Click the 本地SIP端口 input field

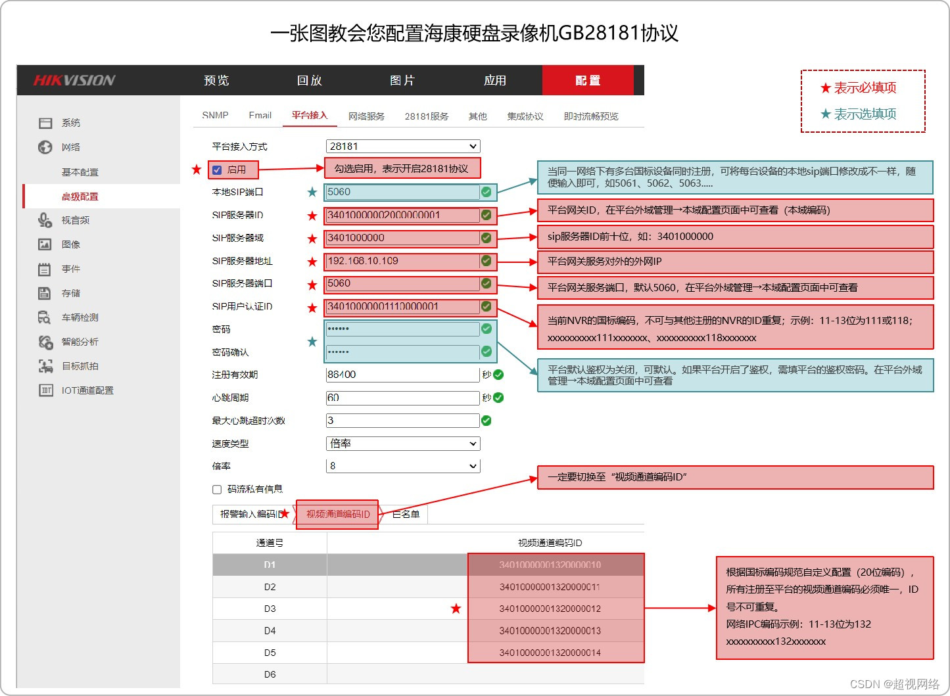[x=403, y=192]
